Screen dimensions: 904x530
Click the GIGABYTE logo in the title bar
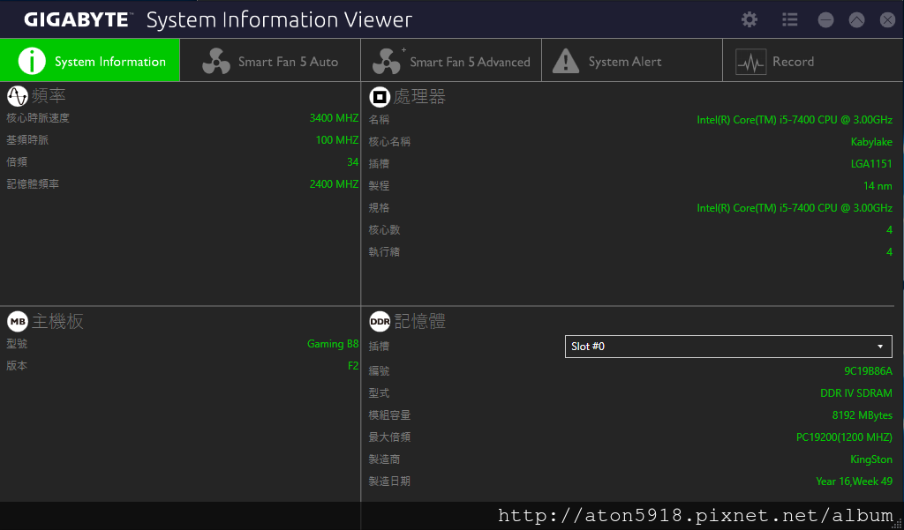pyautogui.click(x=79, y=20)
